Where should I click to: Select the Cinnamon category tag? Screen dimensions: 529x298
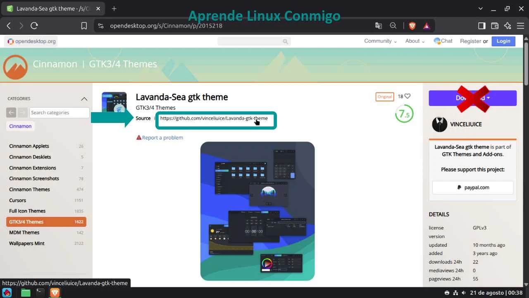pos(20,126)
